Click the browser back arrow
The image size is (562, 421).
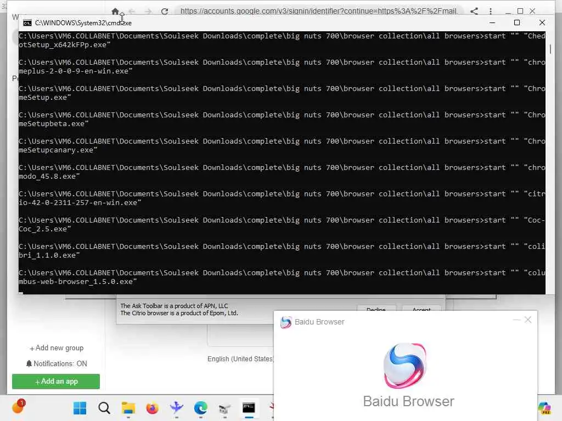click(132, 12)
